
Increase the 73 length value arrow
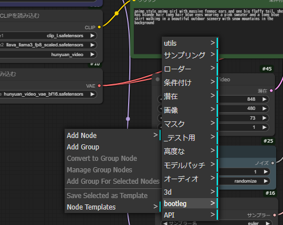(264, 118)
